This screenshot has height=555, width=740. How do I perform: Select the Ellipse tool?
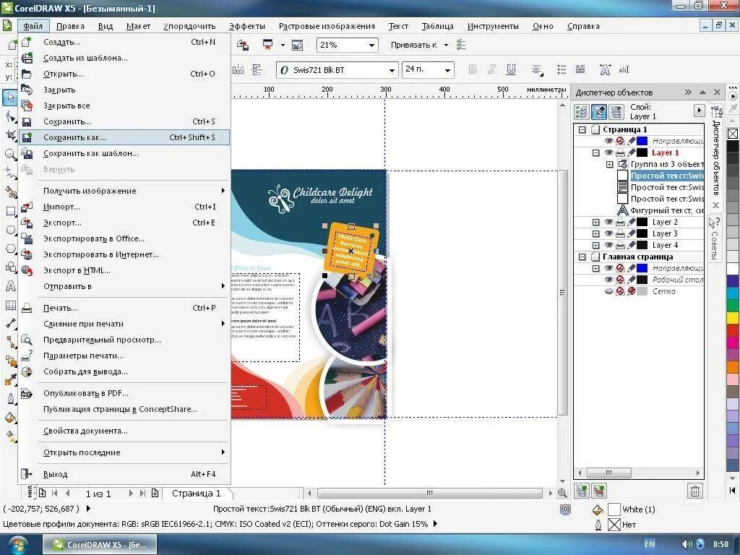click(x=10, y=230)
